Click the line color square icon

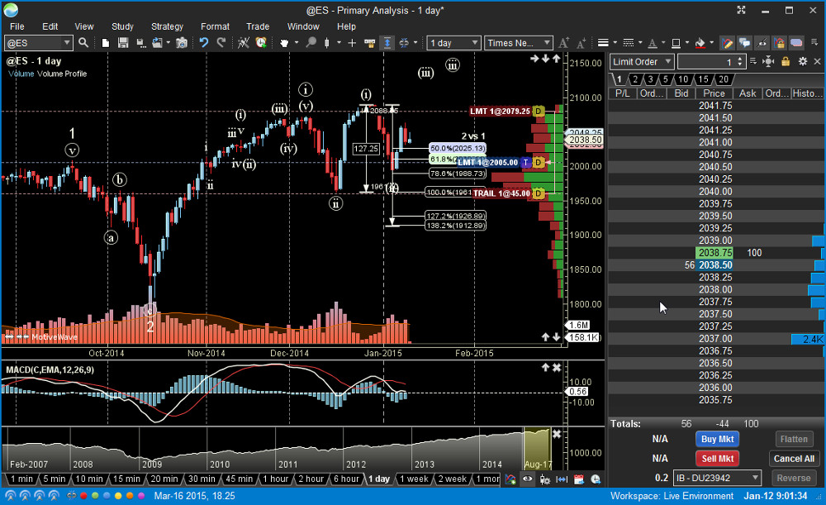[676, 43]
